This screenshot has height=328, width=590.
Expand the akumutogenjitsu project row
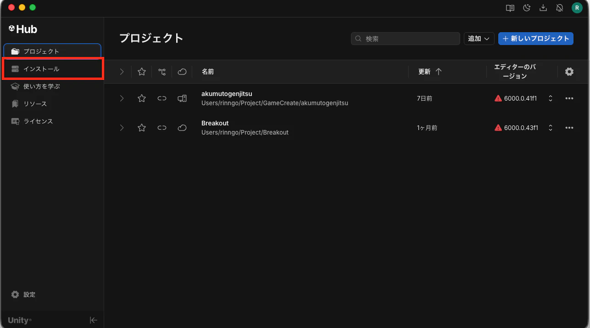tap(122, 98)
